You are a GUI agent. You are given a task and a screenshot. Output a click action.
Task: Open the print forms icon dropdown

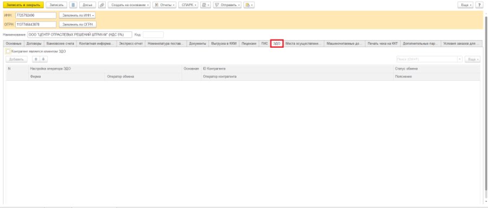pyautogui.click(x=206, y=5)
